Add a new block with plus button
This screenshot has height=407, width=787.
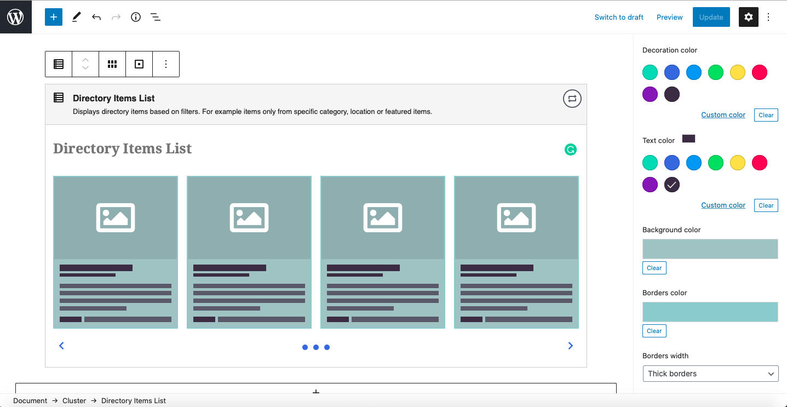point(54,17)
